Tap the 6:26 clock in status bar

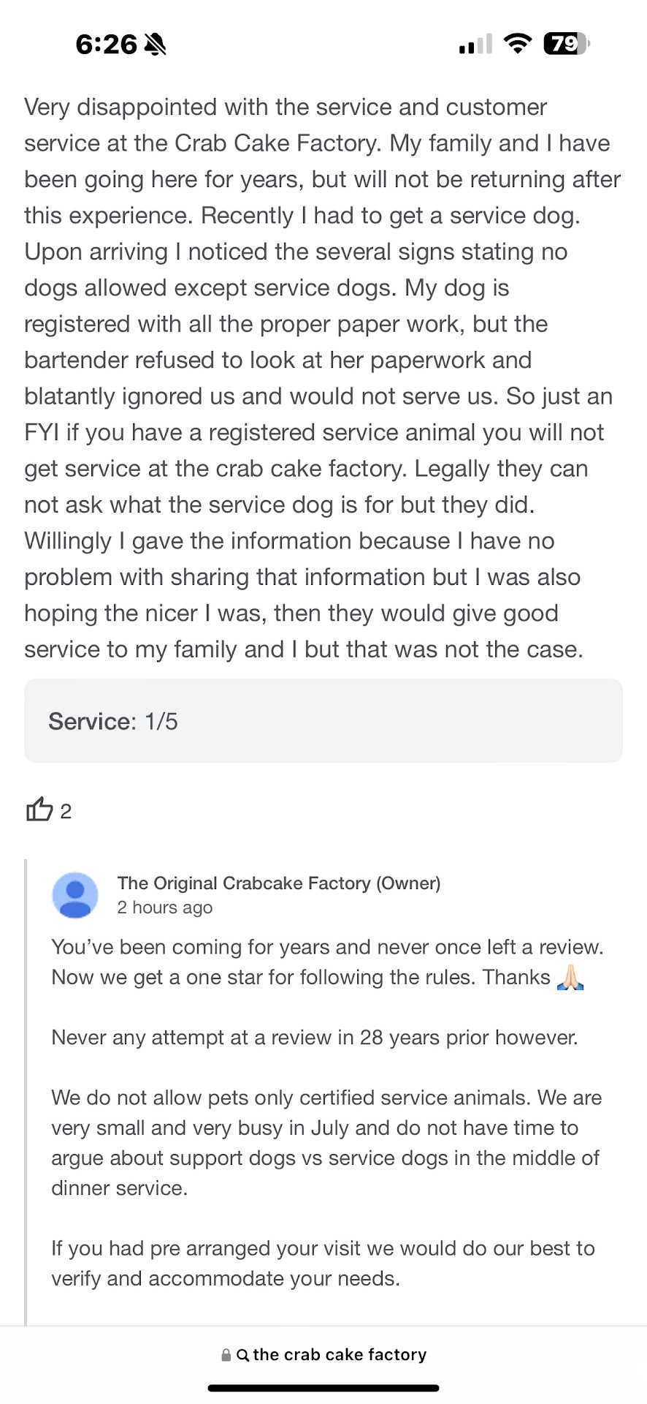click(106, 45)
